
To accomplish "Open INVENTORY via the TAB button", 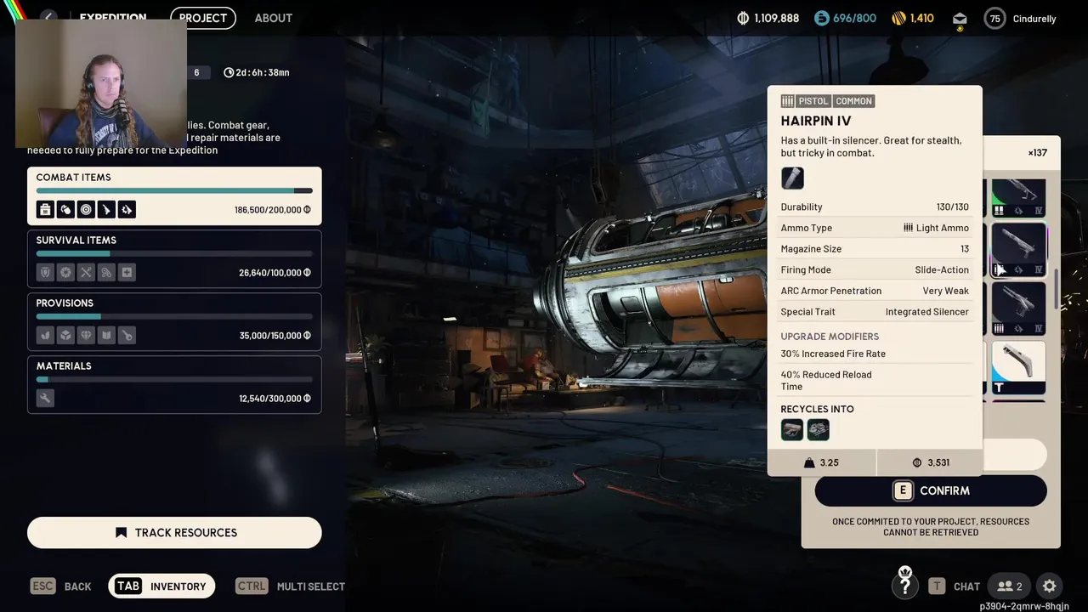I will 161,586.
